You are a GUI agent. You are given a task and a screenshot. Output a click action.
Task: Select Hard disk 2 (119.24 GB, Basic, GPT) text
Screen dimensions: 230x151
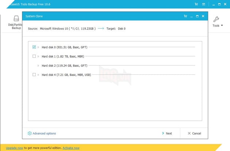(65, 66)
